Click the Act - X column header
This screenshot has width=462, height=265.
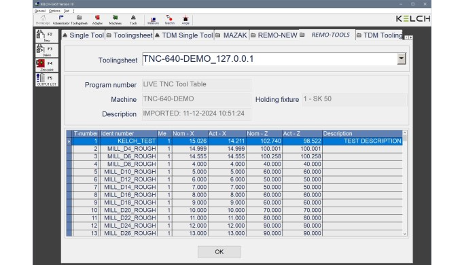pyautogui.click(x=226, y=134)
